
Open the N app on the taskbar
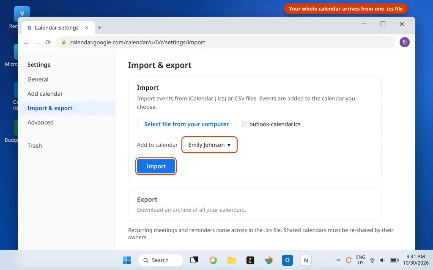(x=306, y=260)
